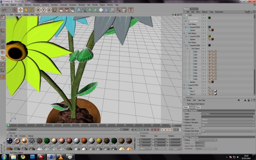Open the Selection menu
The height and width of the screenshot is (160, 256).
(x=28, y=5)
